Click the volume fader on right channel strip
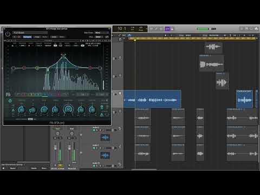The image size is (260, 195). pos(69,148)
